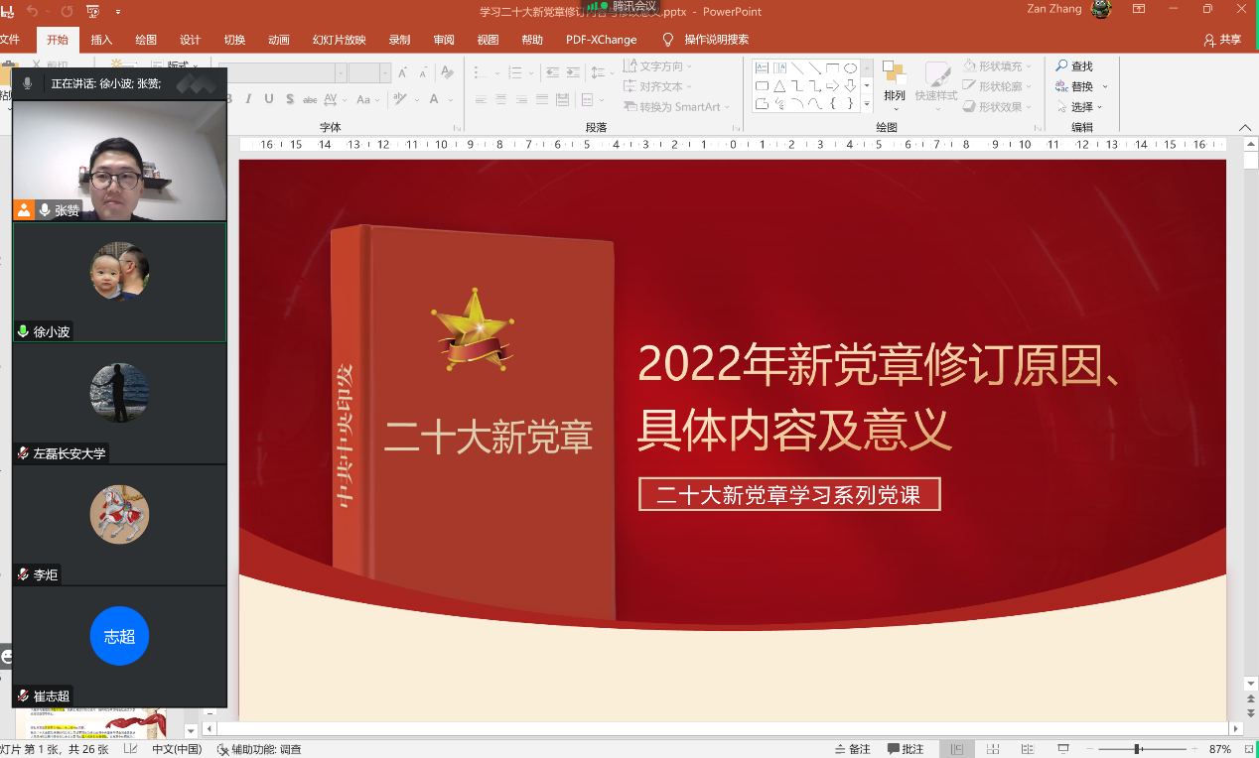
Task: Click the right arrow shape in gallery
Action: click(833, 86)
